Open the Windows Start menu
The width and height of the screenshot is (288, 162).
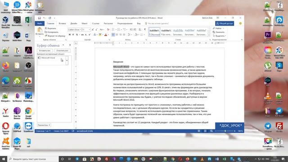click(x=4, y=159)
